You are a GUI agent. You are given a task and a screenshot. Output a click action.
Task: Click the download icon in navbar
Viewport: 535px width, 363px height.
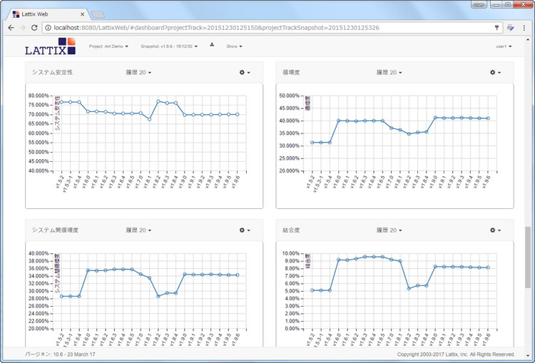point(212,44)
